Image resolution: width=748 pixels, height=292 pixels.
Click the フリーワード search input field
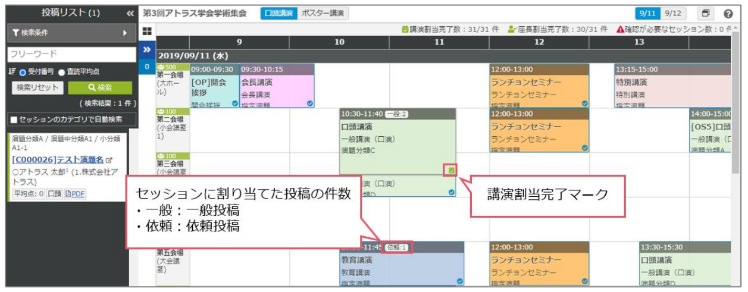71,54
